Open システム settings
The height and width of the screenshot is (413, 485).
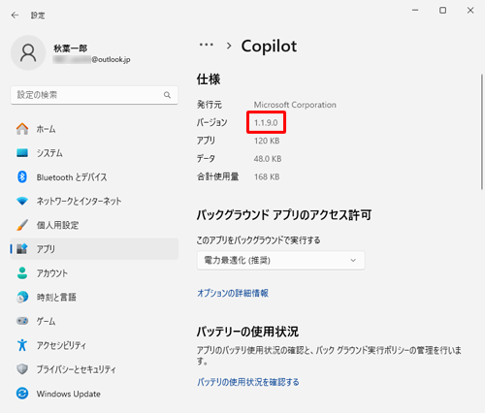94,153
